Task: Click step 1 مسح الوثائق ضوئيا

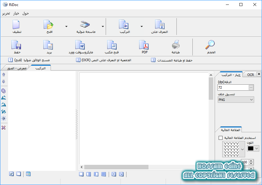Action: click(x=29, y=60)
